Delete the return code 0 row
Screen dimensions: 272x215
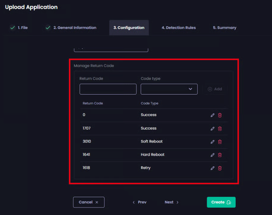tap(220, 115)
